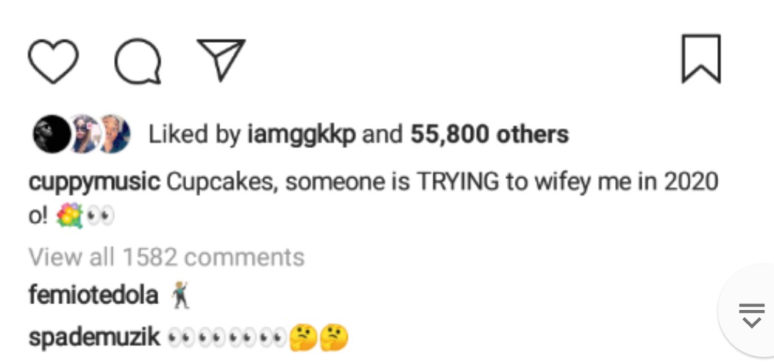
Task: Open comments via the speech bubble icon
Action: tap(138, 60)
